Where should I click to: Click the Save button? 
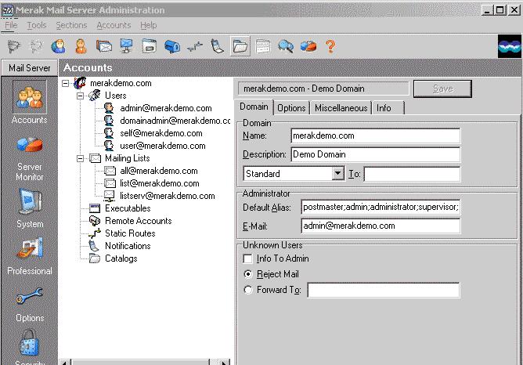point(442,89)
